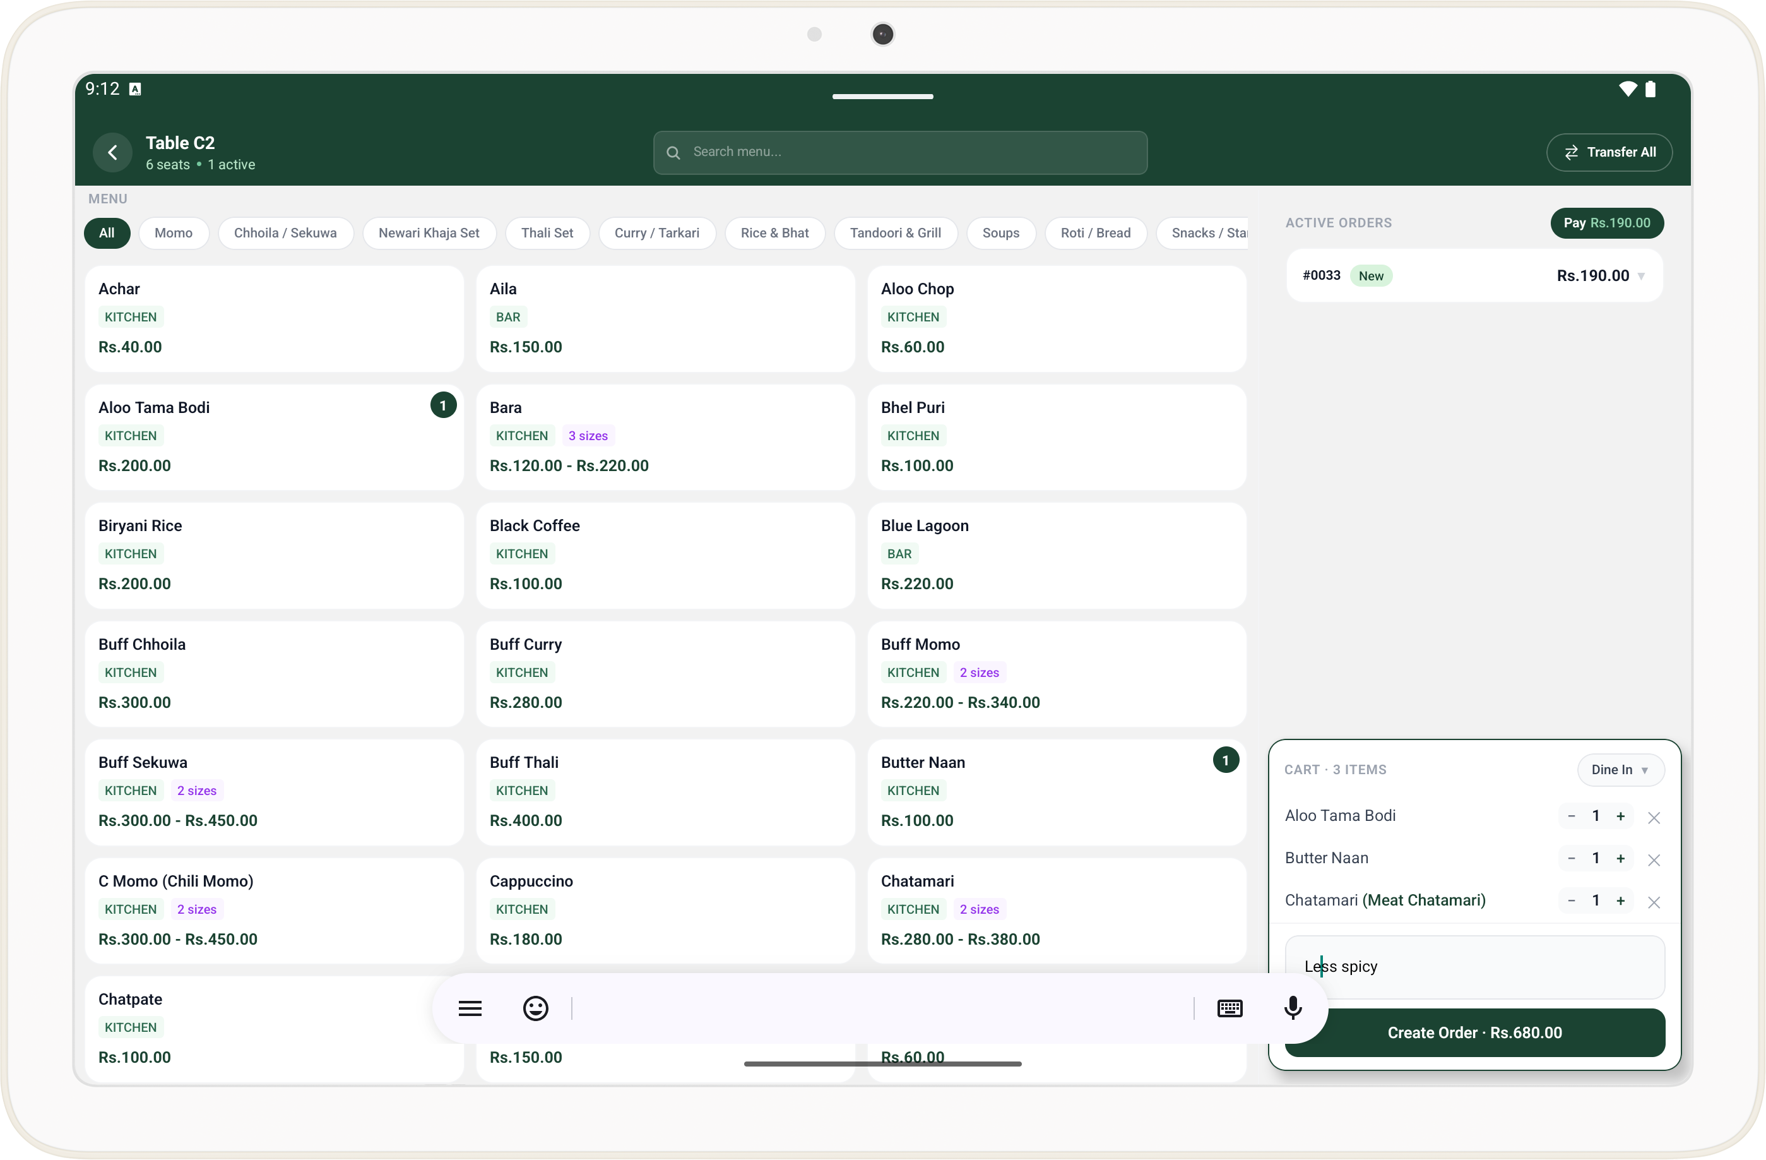Viewport: 1766px width, 1160px height.
Task: Tap the '6 seats • 1 active' subtitle
Action: coord(200,165)
